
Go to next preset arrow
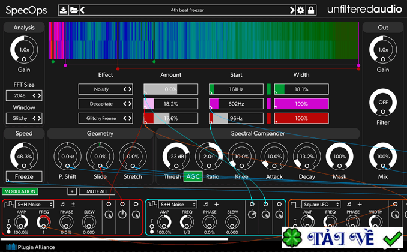293,10
